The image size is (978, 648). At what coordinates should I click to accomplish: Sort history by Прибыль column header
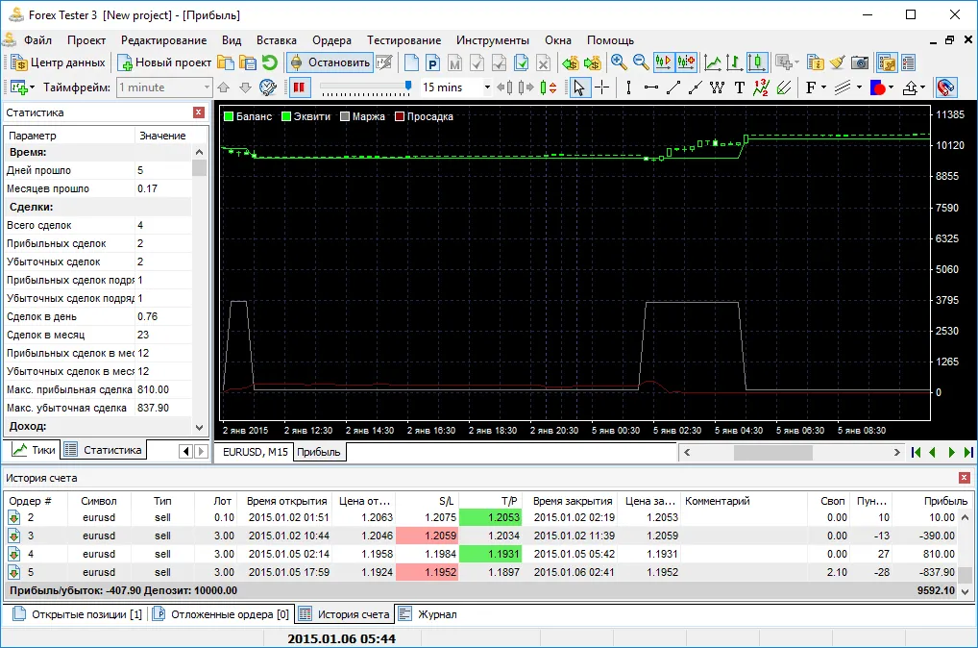(933, 501)
